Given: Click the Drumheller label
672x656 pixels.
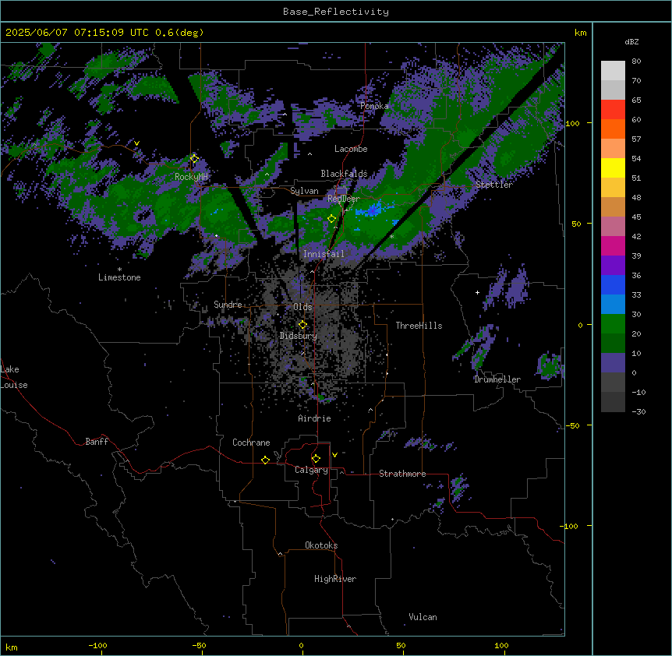Looking at the screenshot, I should click(497, 379).
